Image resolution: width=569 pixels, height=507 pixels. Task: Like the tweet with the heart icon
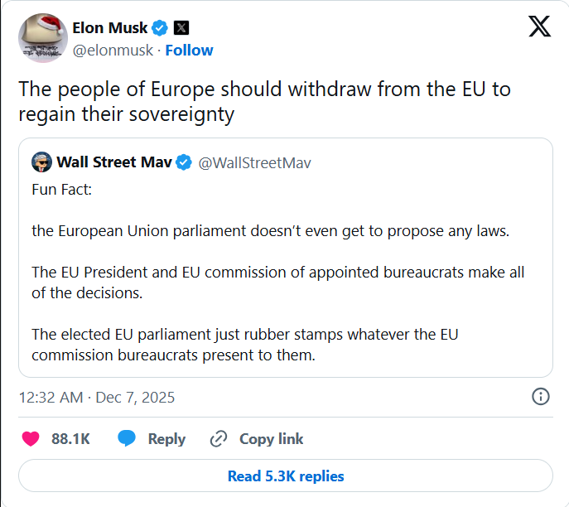click(31, 439)
